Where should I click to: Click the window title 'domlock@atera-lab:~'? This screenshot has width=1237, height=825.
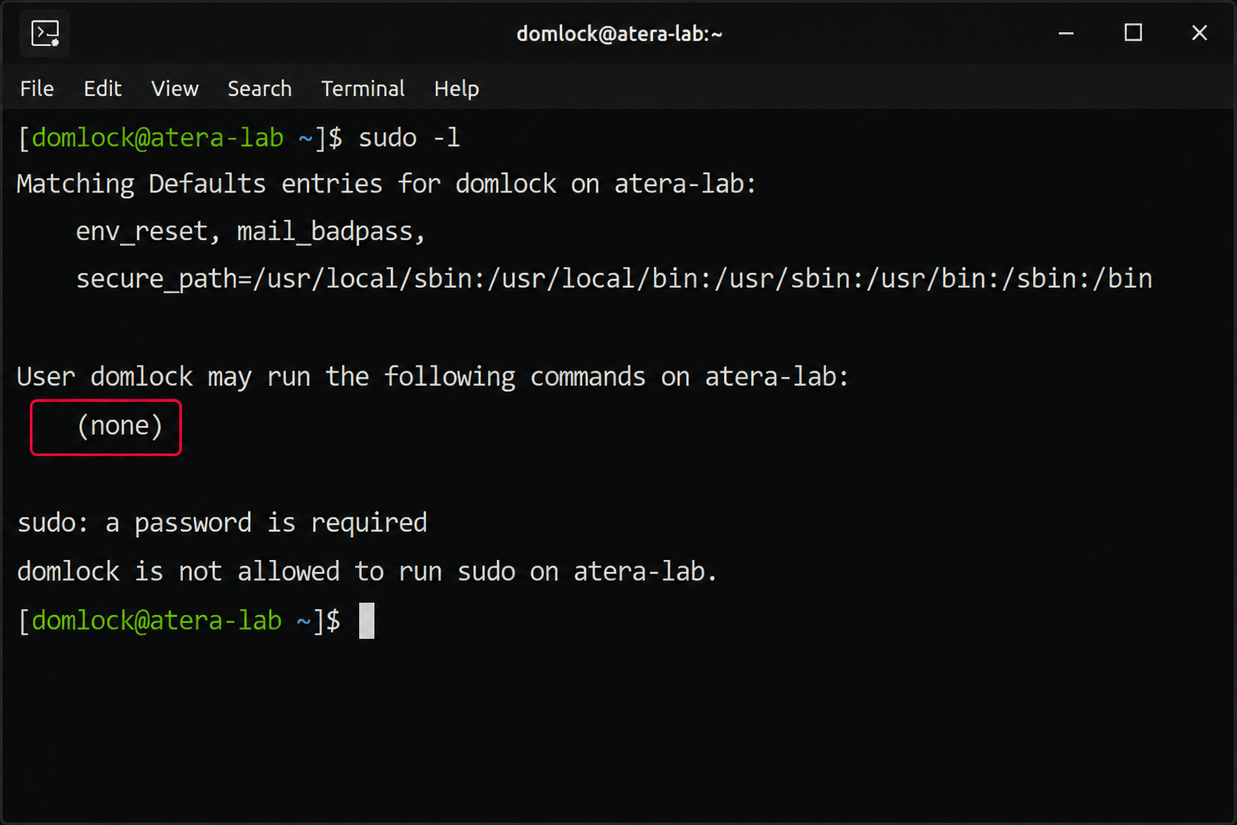pyautogui.click(x=619, y=34)
